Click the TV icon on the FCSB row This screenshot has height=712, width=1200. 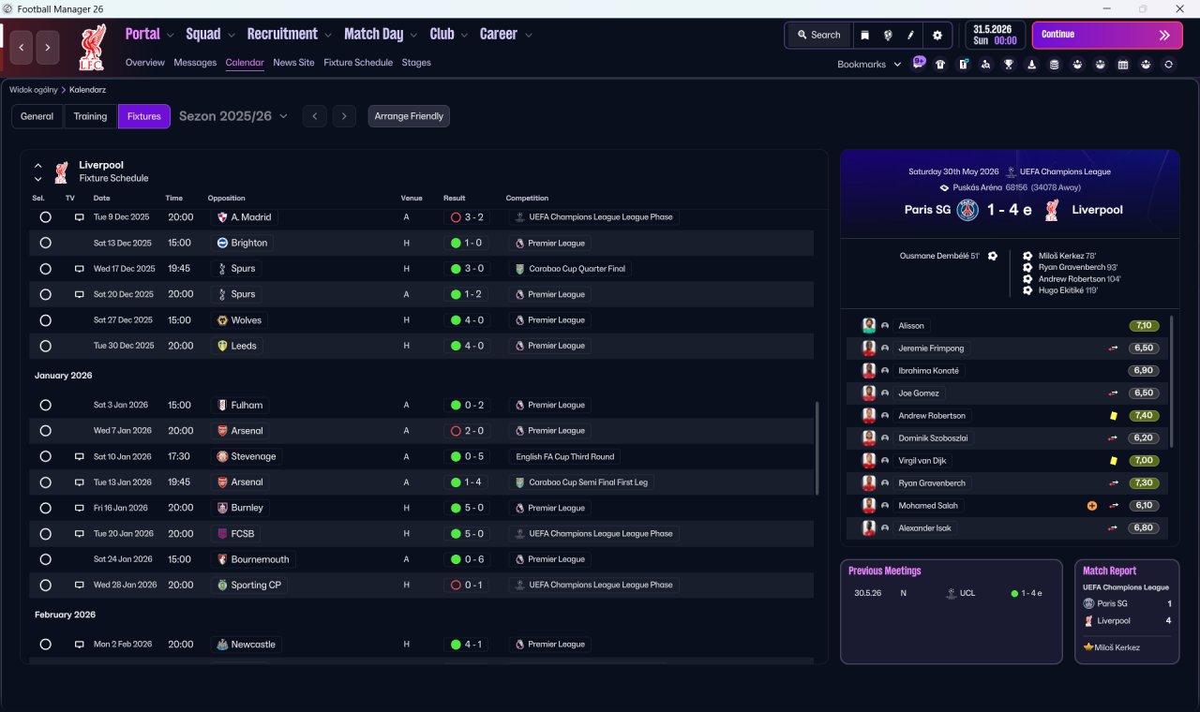tap(80, 534)
